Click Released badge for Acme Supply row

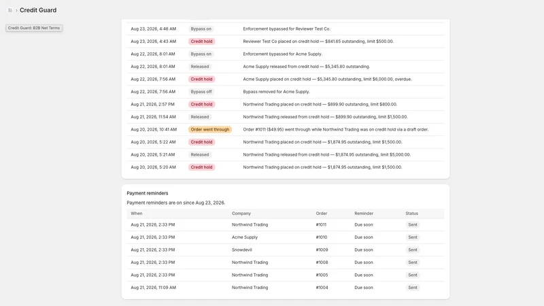coord(200,67)
